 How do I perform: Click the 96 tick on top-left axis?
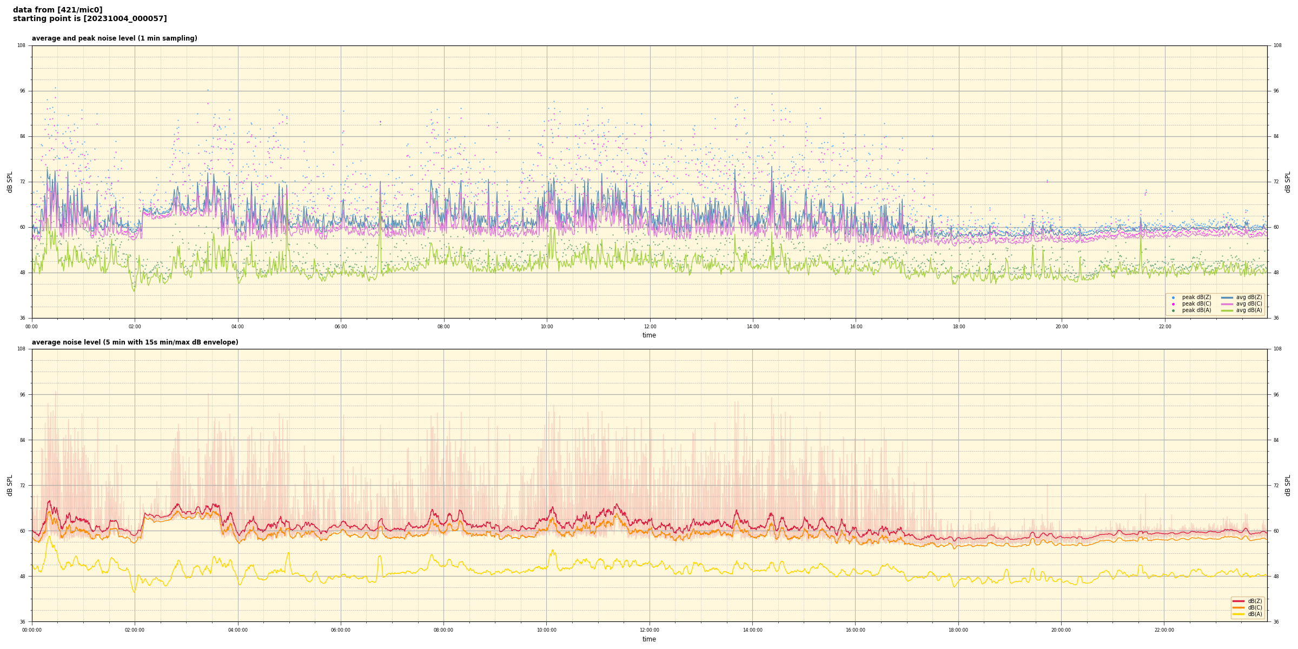tap(23, 91)
